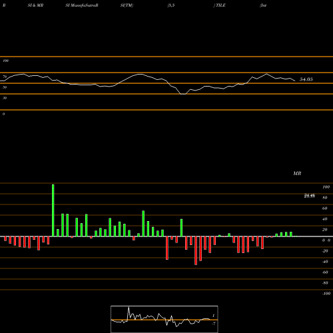Image resolution: width=333 pixels, height=333 pixels.
Task: Click the MR axis label 100
Action: (x=326, y=187)
